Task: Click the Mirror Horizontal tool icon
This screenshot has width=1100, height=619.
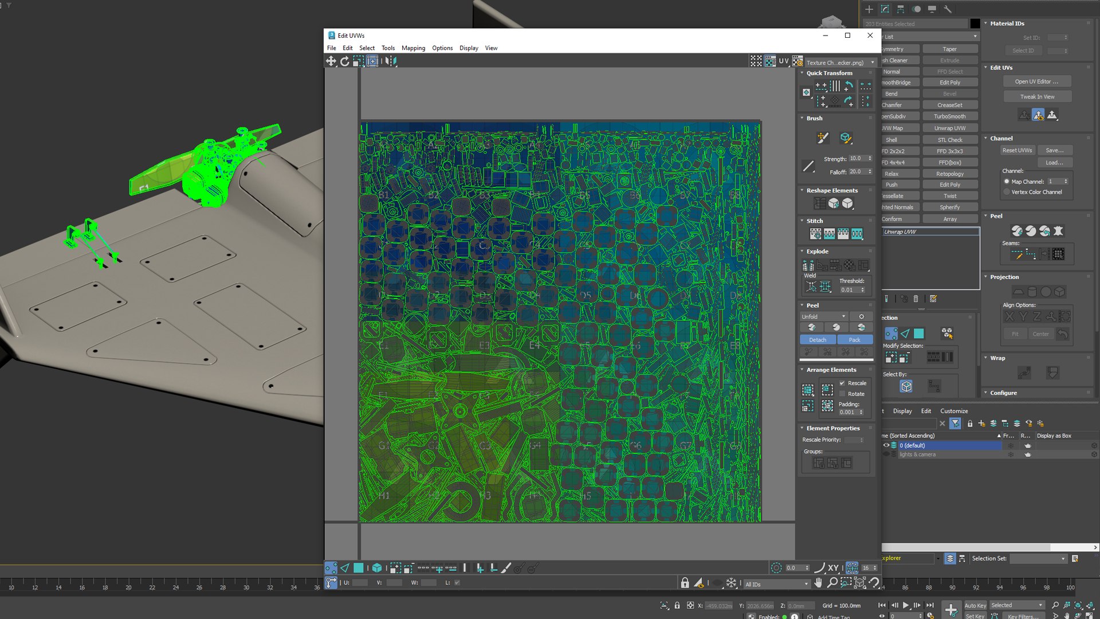Action: coord(390,61)
